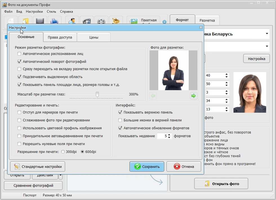The width and height of the screenshot is (276, 200).
Task: Close the Настройки dialog with X
Action: click(201, 27)
